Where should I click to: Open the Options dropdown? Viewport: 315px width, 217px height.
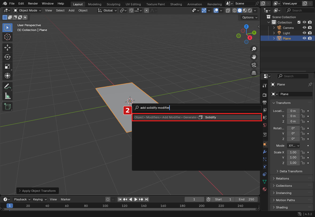coord(249,17)
